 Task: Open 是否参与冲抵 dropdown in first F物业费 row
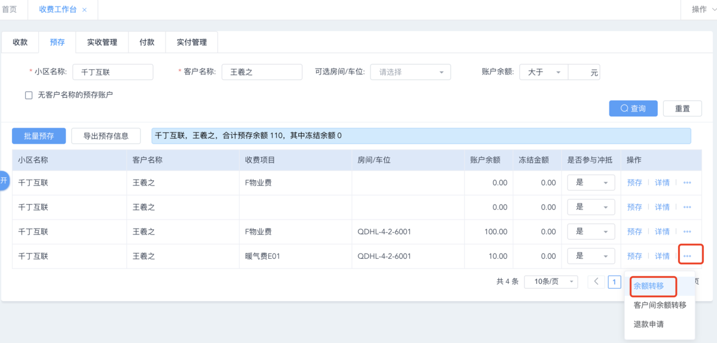pyautogui.click(x=591, y=183)
